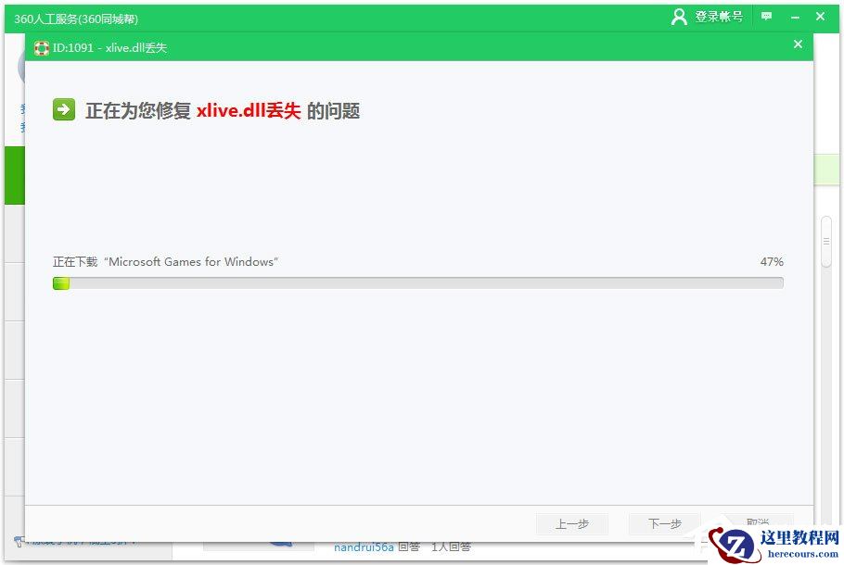This screenshot has height=565, width=844.
Task: Click the feedback message bubble icon
Action: 766,16
